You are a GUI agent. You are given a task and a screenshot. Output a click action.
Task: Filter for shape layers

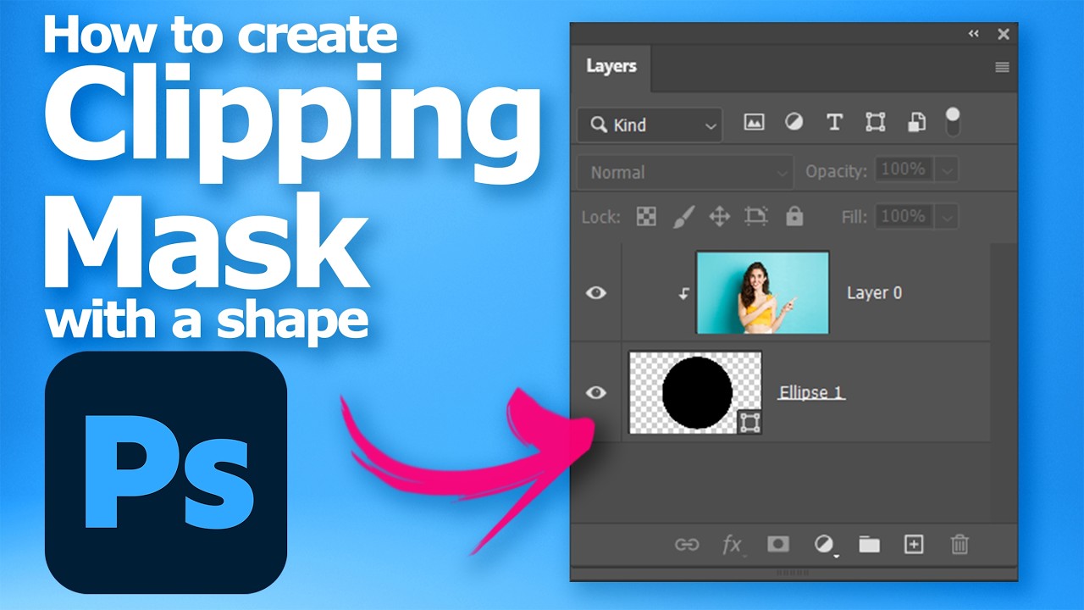pyautogui.click(x=875, y=123)
